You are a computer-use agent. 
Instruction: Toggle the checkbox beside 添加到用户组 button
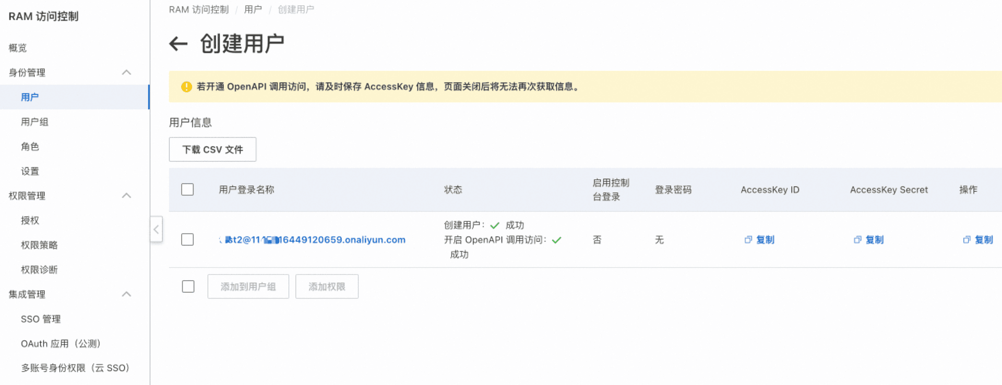188,287
